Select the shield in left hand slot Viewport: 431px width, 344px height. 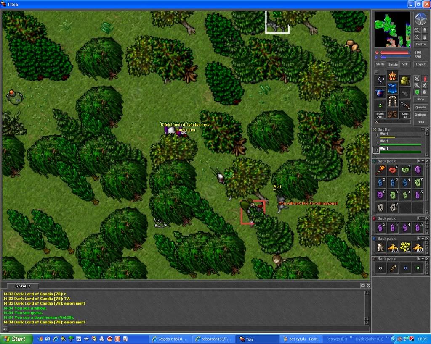click(380, 93)
